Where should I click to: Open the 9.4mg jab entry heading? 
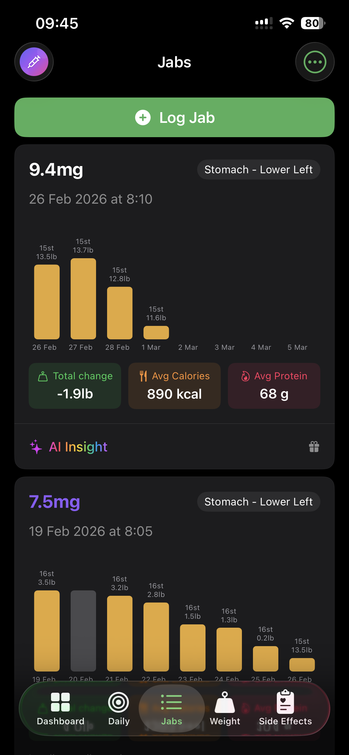[x=56, y=170]
